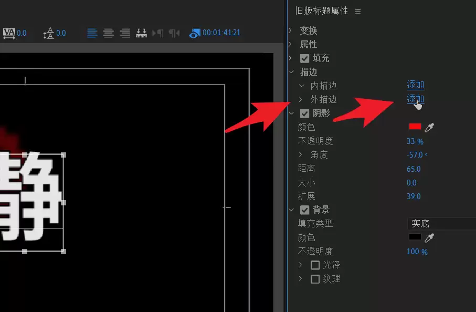The image size is (476, 312).
Task: Click 添加 link for 外描边
Action: pos(416,99)
